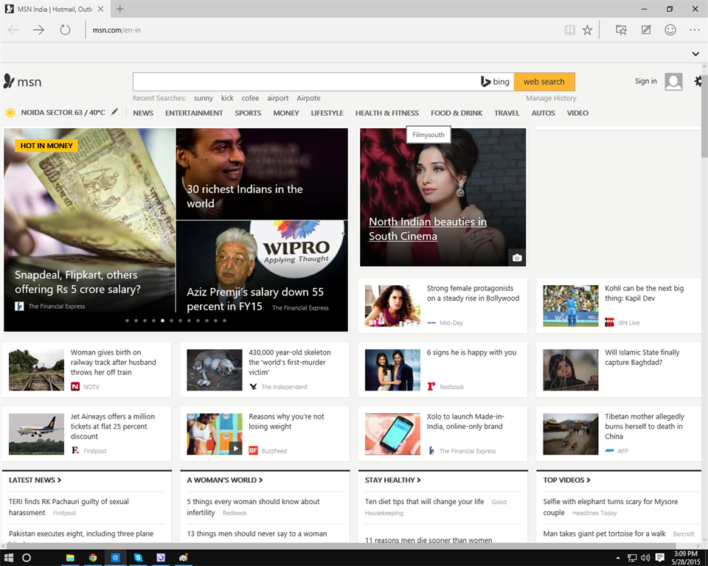Click the browser Refresh icon

tap(65, 30)
